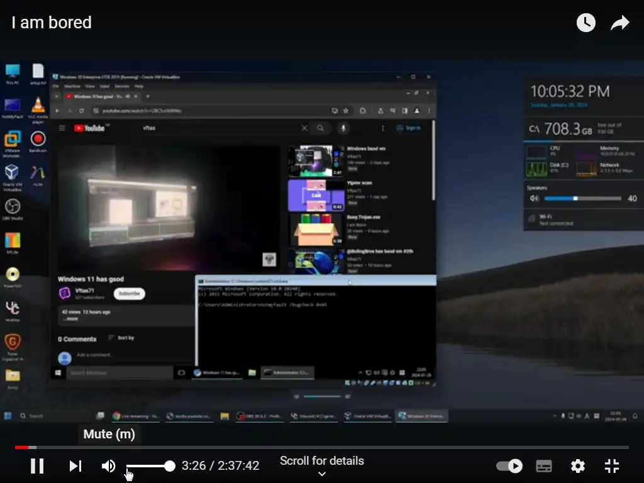Exit full screen mode
Image resolution: width=644 pixels, height=483 pixels.
pos(612,466)
